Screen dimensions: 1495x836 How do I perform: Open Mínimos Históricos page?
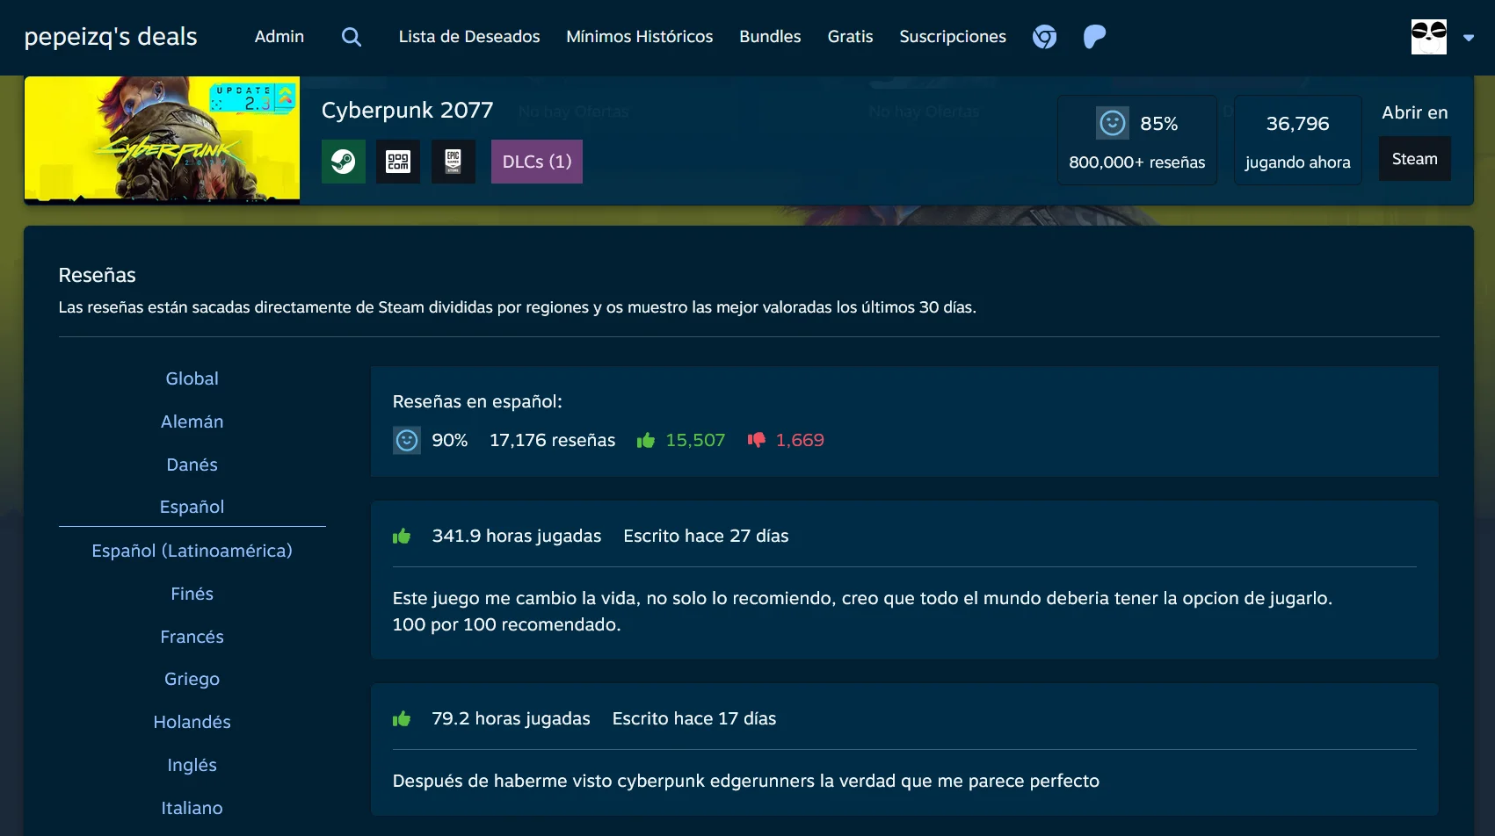point(640,37)
